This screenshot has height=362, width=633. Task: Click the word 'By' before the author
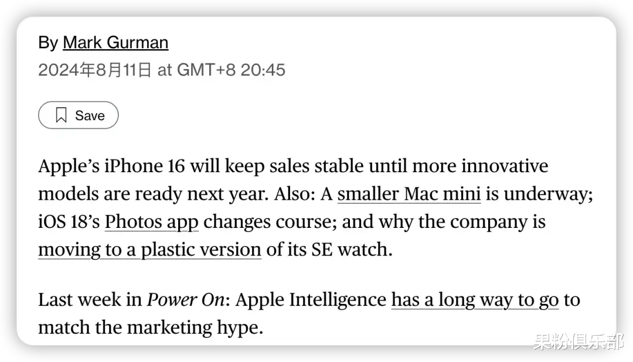click(x=48, y=42)
